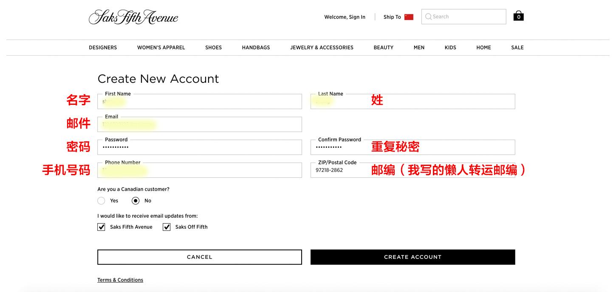Image resolution: width=616 pixels, height=292 pixels.
Task: Open Jewelry & Accessories category
Action: tap(322, 48)
